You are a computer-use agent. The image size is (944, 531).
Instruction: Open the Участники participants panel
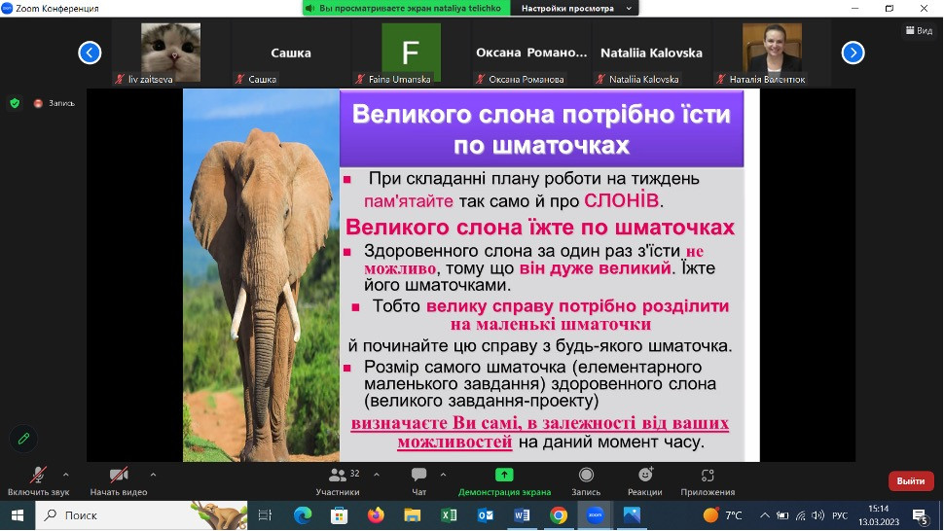click(x=338, y=481)
